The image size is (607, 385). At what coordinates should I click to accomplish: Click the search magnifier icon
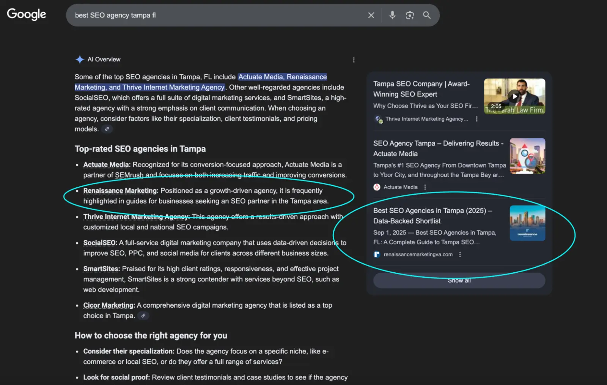[x=426, y=15]
